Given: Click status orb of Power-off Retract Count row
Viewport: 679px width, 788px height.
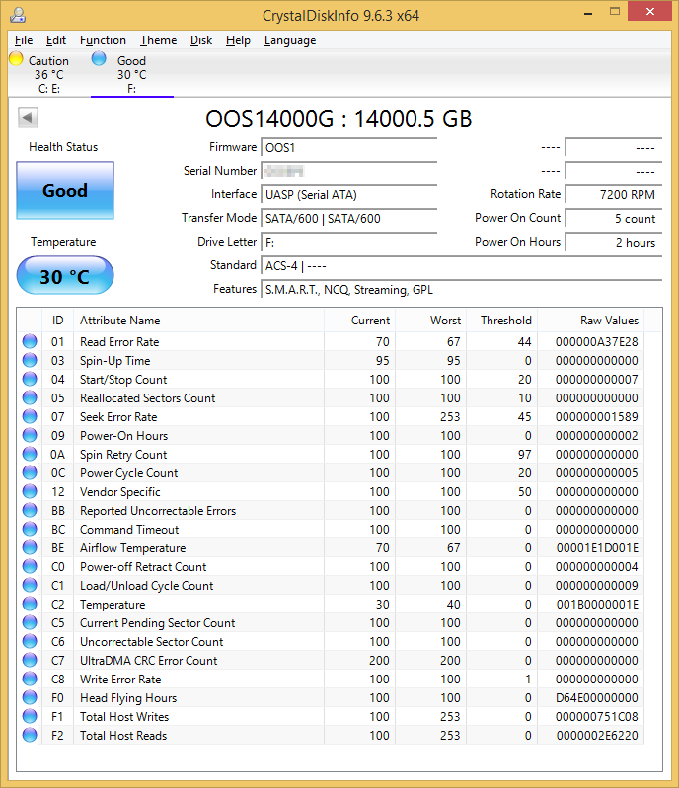Looking at the screenshot, I should click(30, 566).
